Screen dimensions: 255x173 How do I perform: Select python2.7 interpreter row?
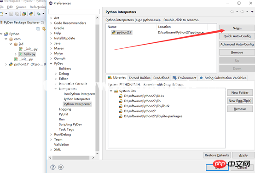coord(161,32)
